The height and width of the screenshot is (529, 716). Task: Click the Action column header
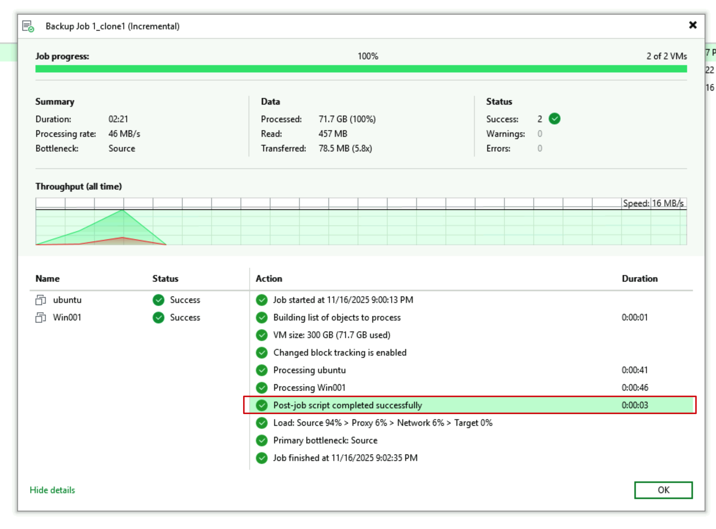(269, 279)
